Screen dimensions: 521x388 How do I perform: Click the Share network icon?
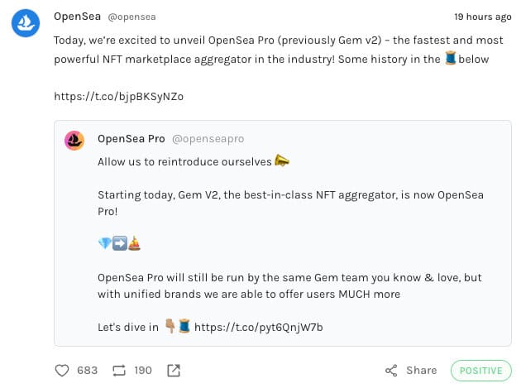coord(391,371)
